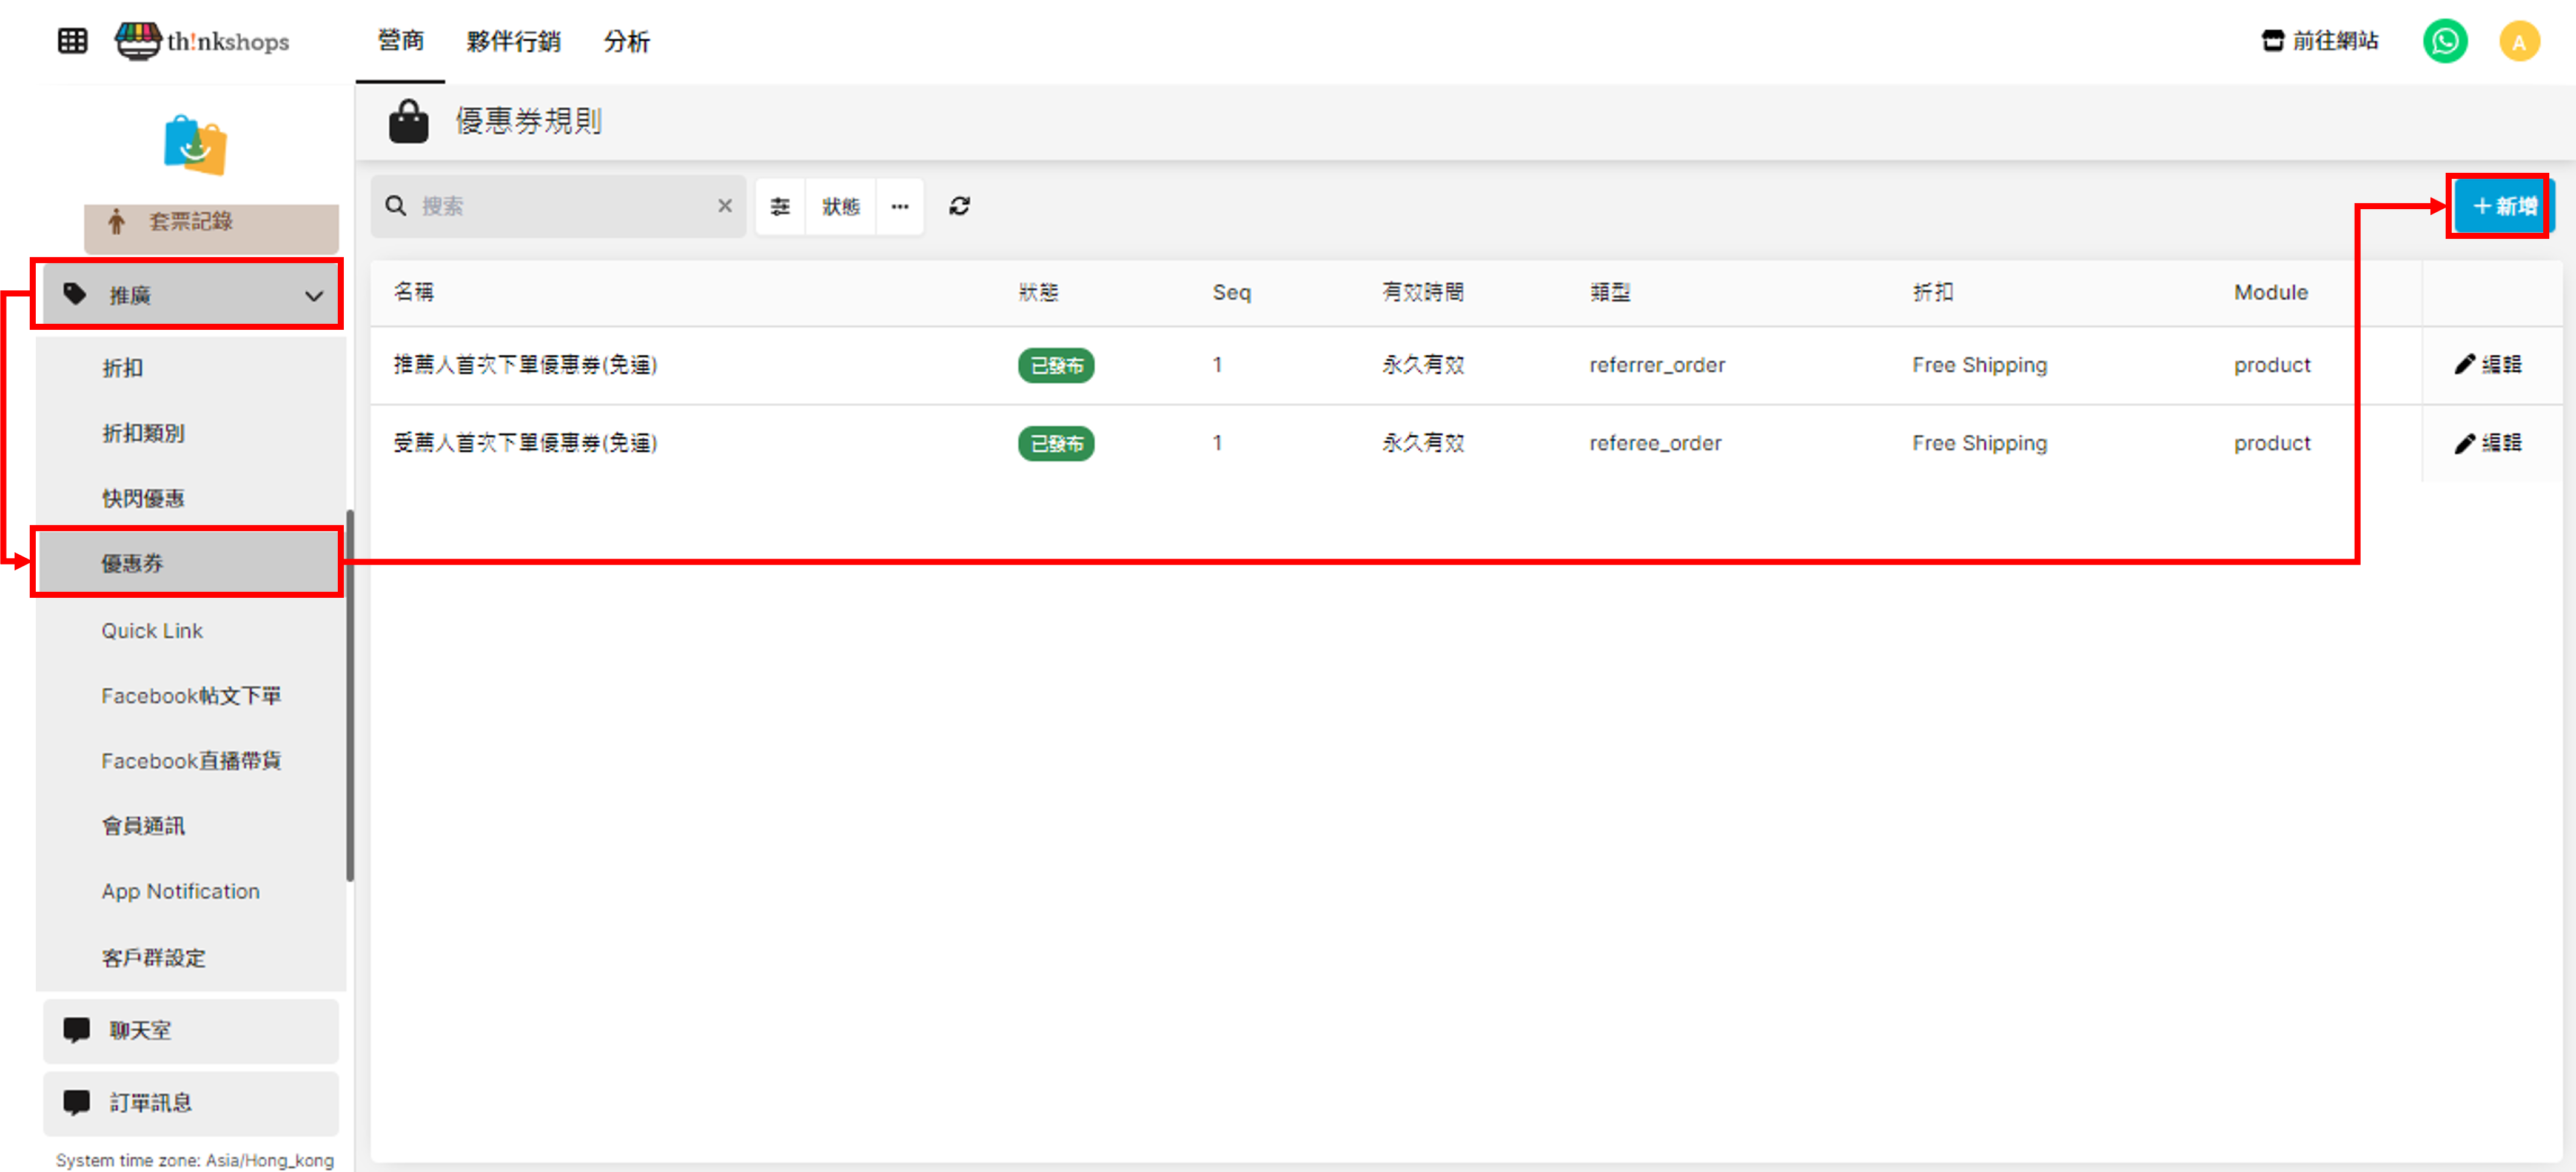Screen dimensions: 2576x1172
Task: Clear the search box with X
Action: (725, 206)
